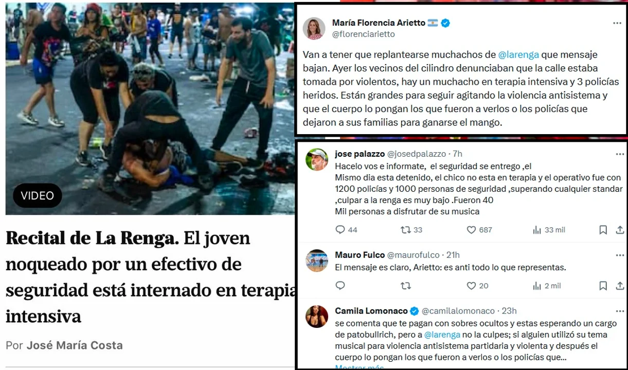
Task: Retweet jose palazzo's reply
Action: 405,230
